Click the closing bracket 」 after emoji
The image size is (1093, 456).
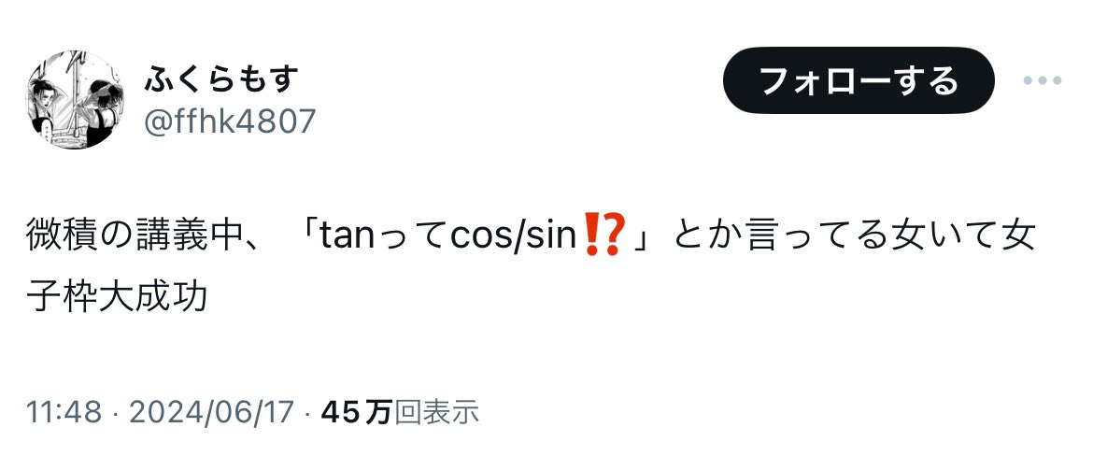642,237
